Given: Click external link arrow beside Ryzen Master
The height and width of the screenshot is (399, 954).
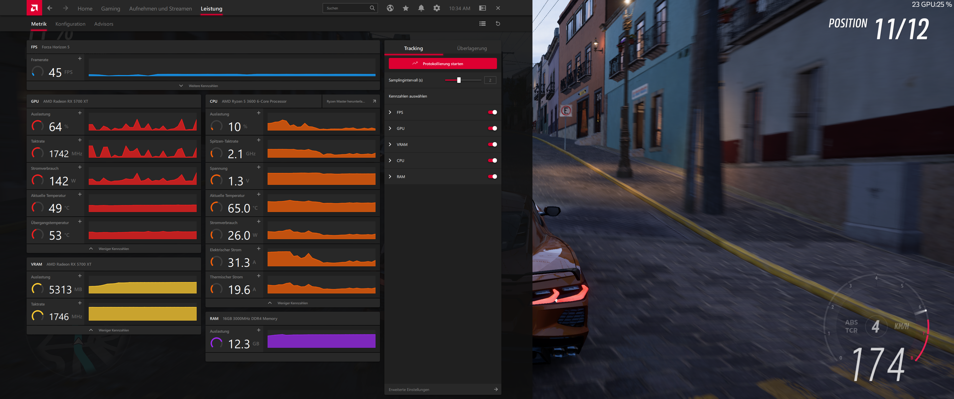Looking at the screenshot, I should tap(374, 101).
